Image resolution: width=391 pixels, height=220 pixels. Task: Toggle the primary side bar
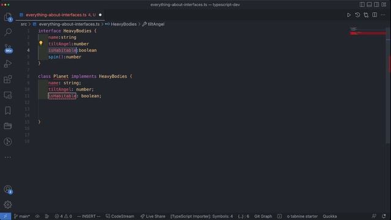[x=362, y=4]
